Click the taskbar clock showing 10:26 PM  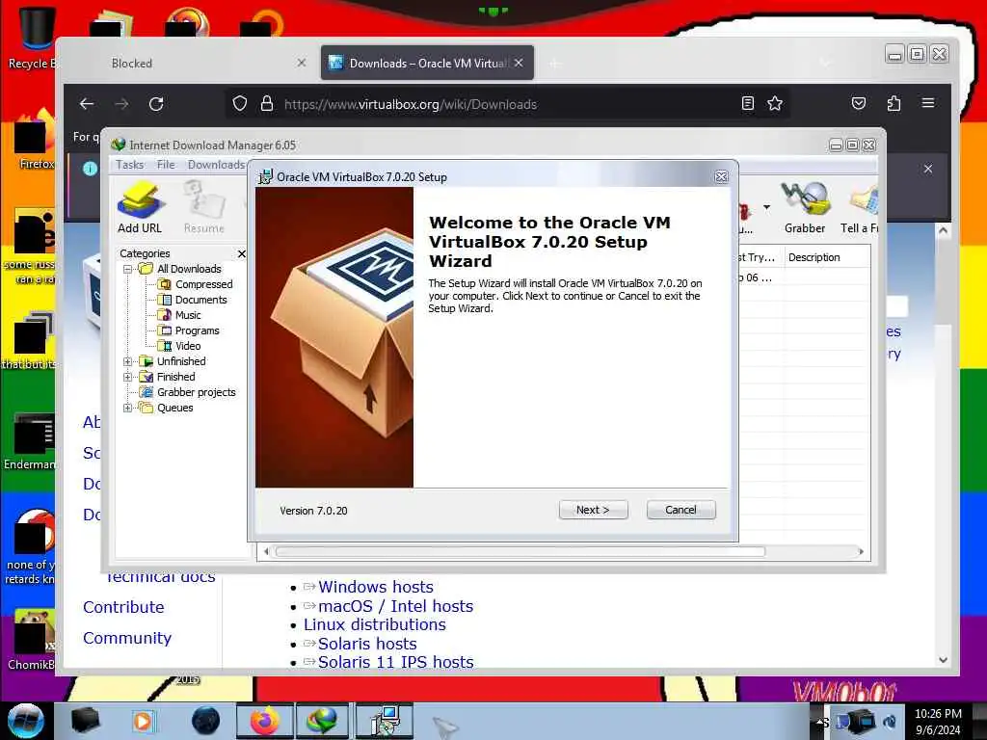pos(938,722)
